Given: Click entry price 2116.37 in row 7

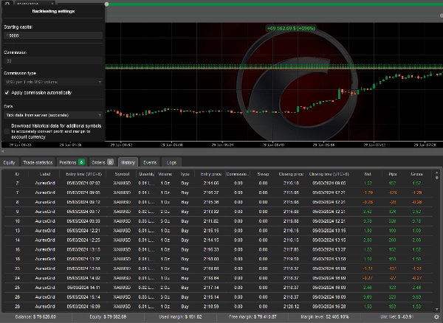Looking at the screenshot, I should [x=210, y=192].
